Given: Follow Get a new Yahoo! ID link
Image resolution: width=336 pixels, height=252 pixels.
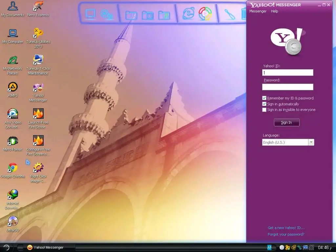Looking at the screenshot, I should (x=286, y=228).
